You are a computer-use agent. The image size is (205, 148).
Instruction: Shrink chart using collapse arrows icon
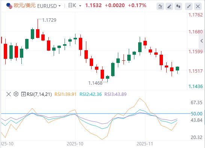click(x=189, y=6)
